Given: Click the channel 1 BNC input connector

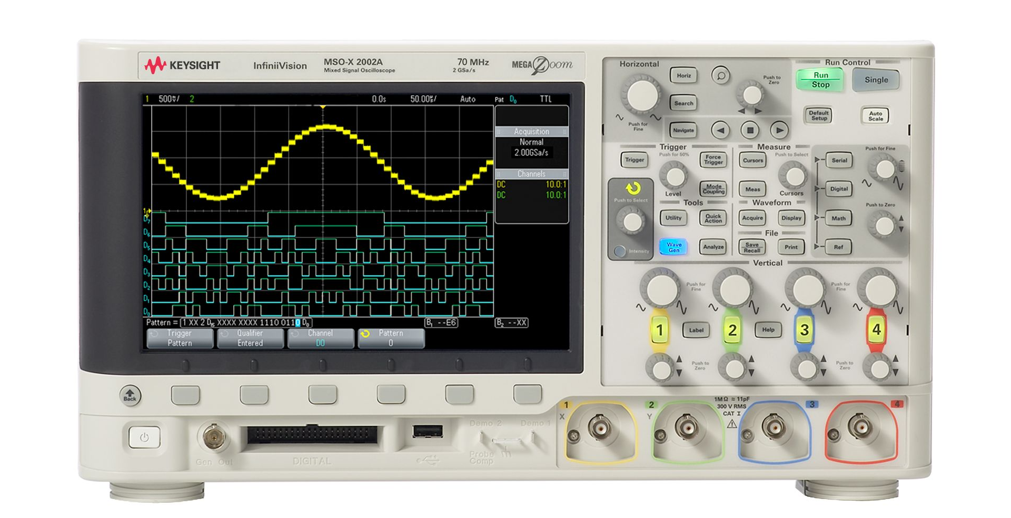Looking at the screenshot, I should (599, 427).
